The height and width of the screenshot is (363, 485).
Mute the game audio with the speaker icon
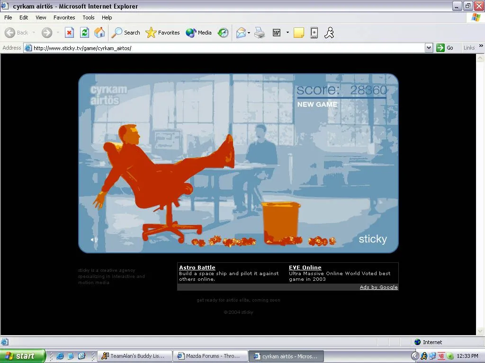pyautogui.click(x=94, y=239)
